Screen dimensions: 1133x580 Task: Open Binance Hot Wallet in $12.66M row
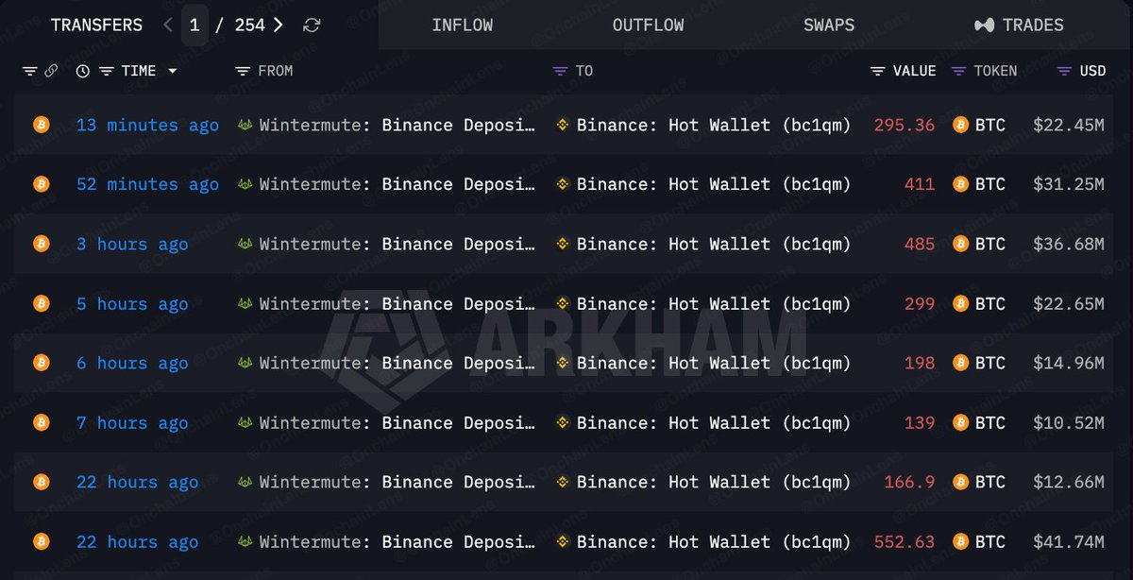(x=703, y=482)
